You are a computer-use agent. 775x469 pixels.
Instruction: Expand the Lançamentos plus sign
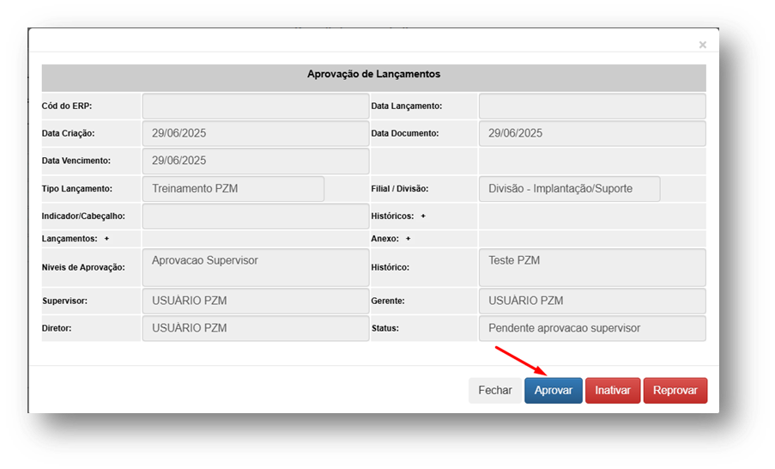coord(106,239)
